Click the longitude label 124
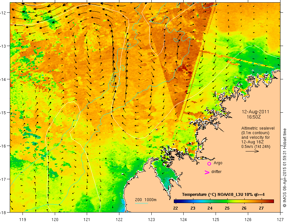Screen dimensions: 287x222 tap(184, 219)
